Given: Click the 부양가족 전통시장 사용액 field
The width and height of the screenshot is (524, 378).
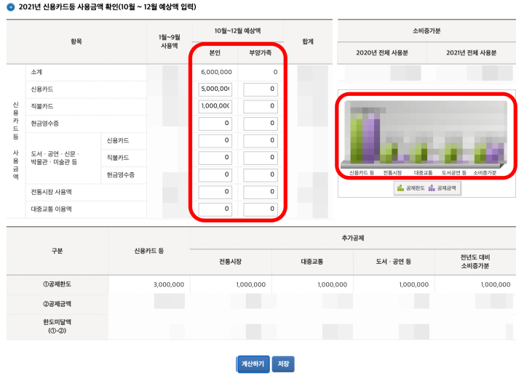Looking at the screenshot, I should pos(261,193).
